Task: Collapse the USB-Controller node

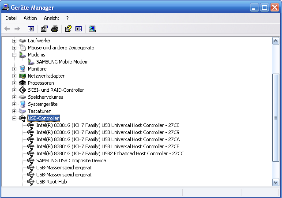Action: tap(14, 119)
